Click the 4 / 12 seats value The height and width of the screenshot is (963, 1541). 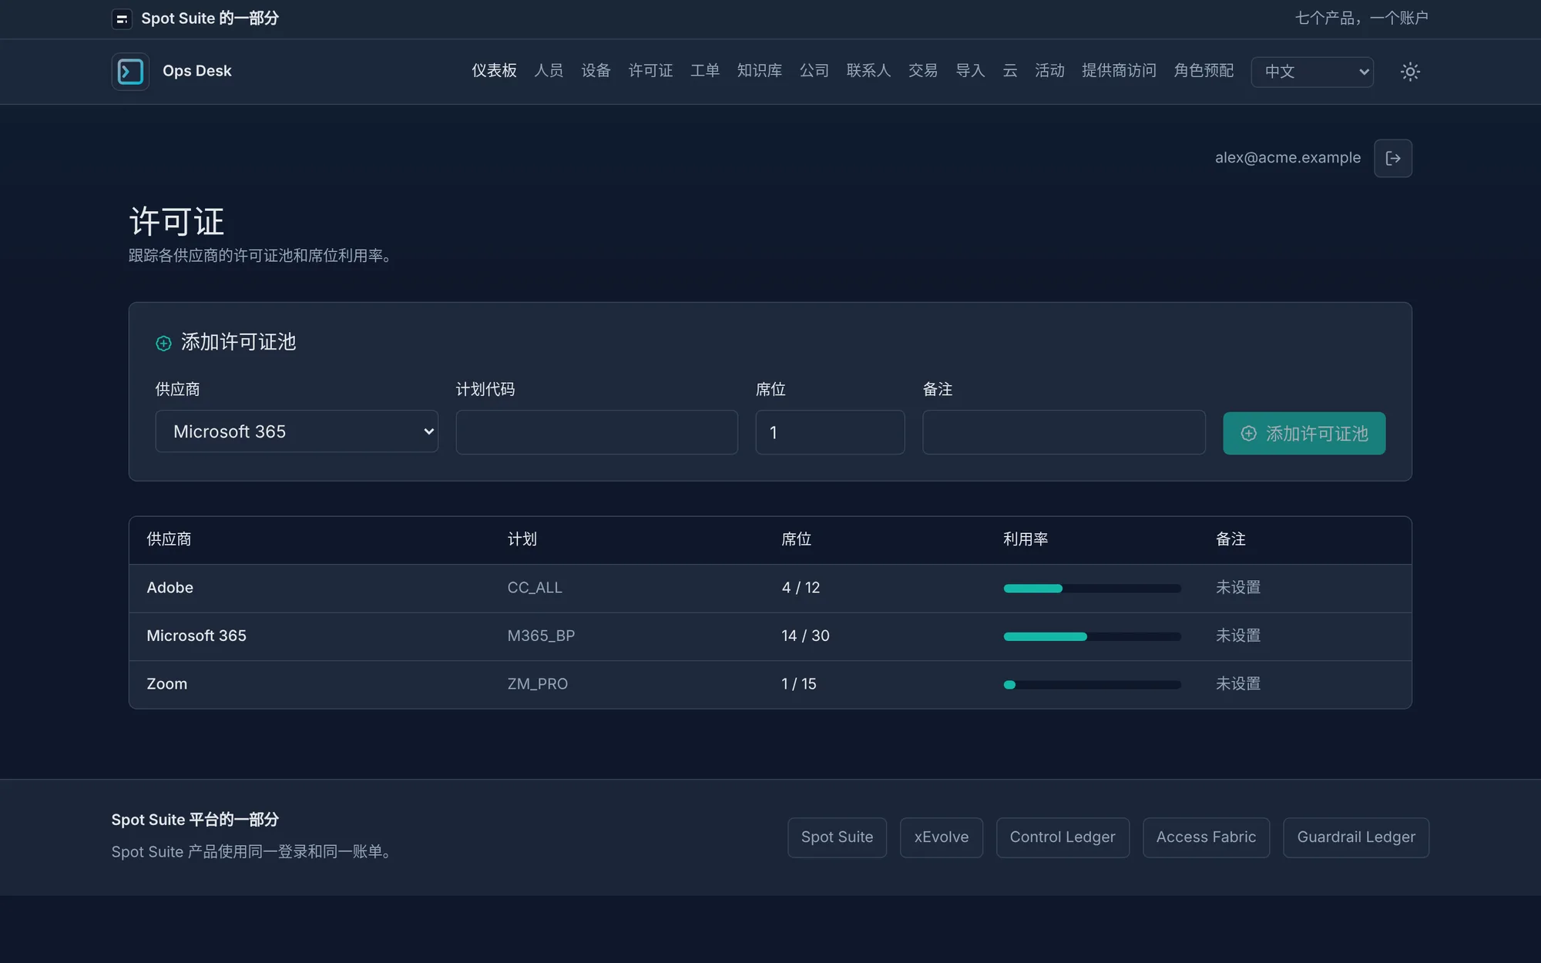[x=801, y=588]
